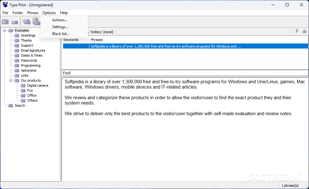Select the Support label in the tree
The image size is (309, 189).
coord(27,45)
